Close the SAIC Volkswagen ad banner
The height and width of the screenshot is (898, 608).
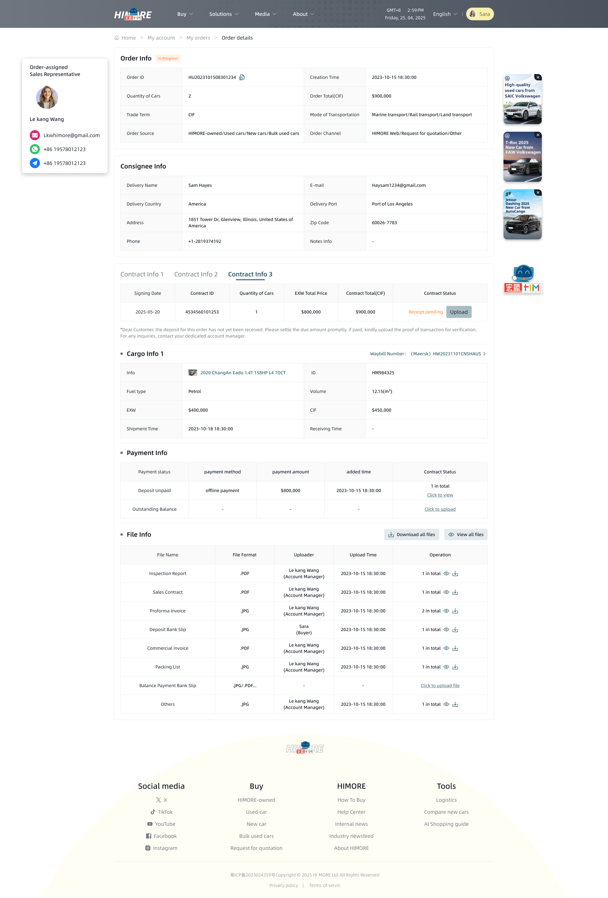pyautogui.click(x=538, y=77)
